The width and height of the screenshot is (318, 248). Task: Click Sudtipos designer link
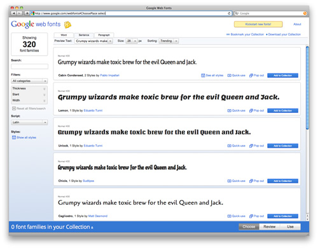pos(88,181)
